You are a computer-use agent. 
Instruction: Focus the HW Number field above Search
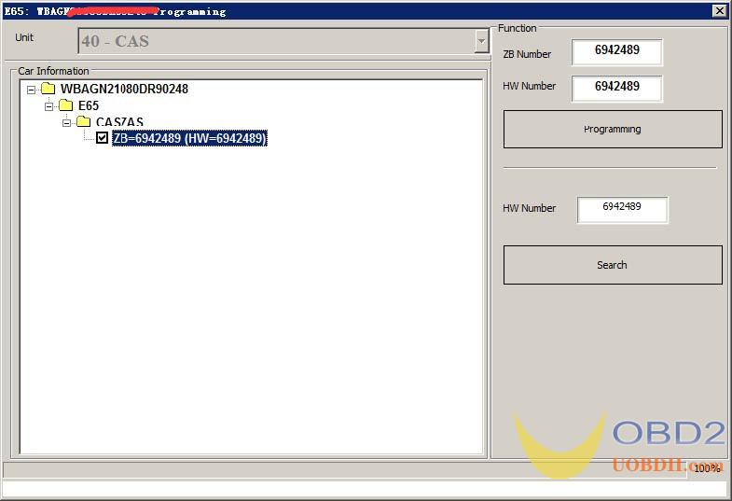click(622, 209)
